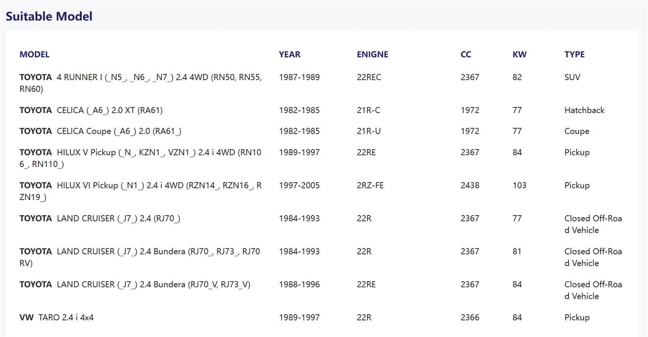Image resolution: width=648 pixels, height=337 pixels.
Task: Click the CC column header
Action: coord(466,55)
